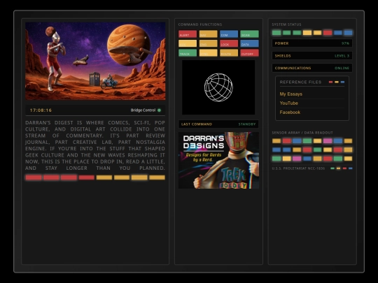
Task: Click the blue dot beside U.S.S. Proletariat label
Action: (351, 168)
